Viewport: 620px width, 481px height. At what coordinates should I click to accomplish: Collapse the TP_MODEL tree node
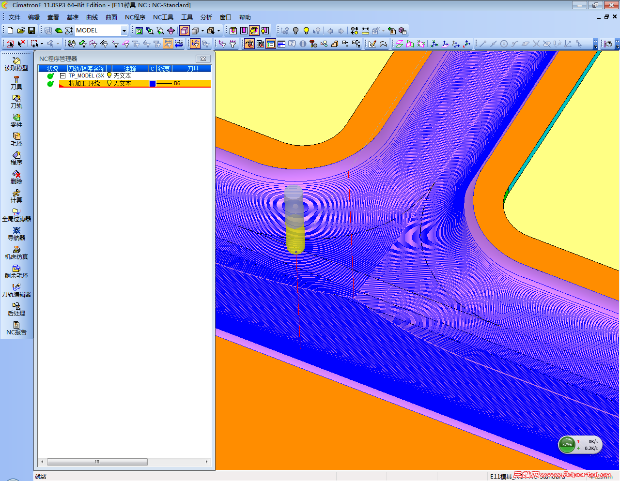point(62,76)
